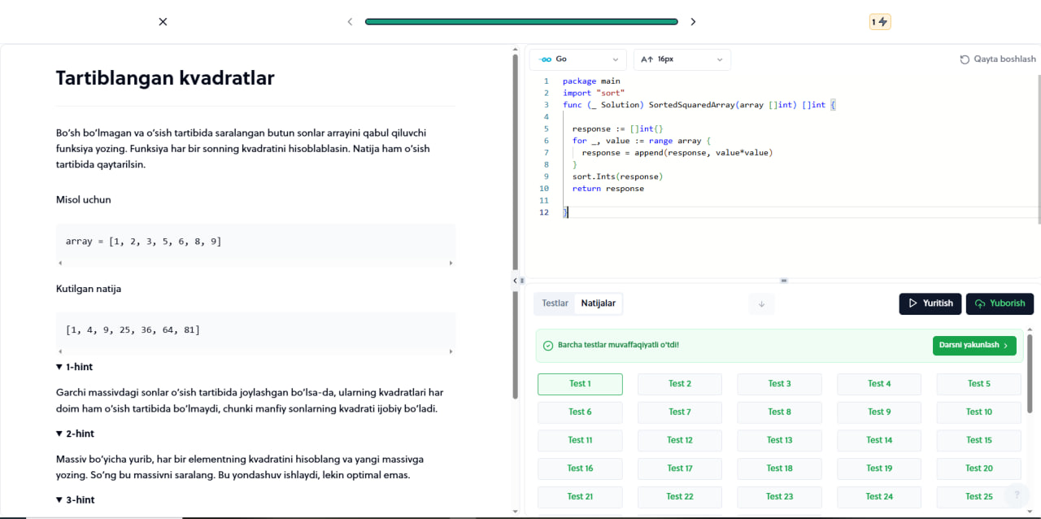Viewport: 1041px width, 519px height.
Task: Select the Natijalar tab
Action: click(598, 303)
